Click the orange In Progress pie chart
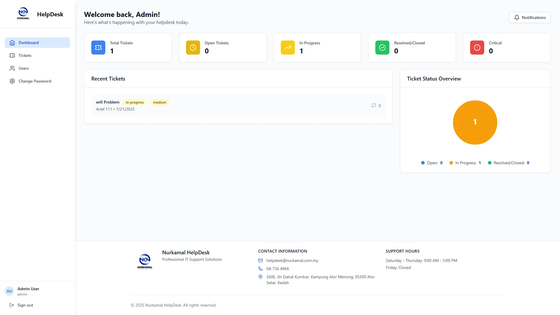The width and height of the screenshot is (560, 315). click(475, 123)
